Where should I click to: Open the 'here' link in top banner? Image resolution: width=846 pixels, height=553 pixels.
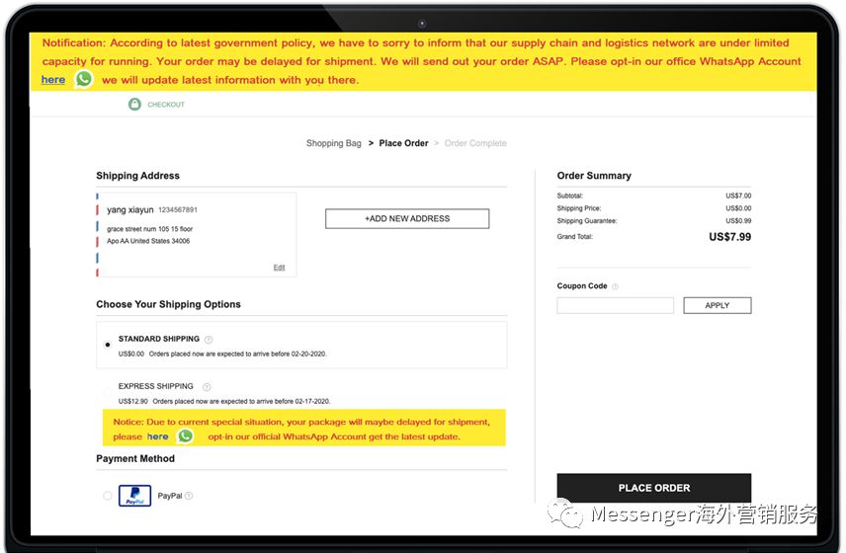pos(53,80)
